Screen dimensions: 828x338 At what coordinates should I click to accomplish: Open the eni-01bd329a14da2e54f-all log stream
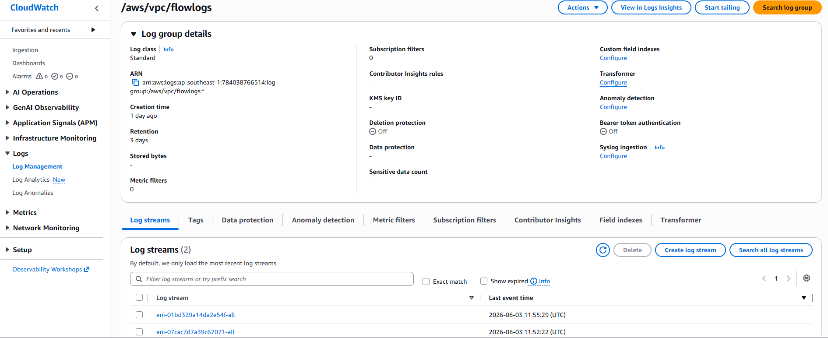click(195, 315)
